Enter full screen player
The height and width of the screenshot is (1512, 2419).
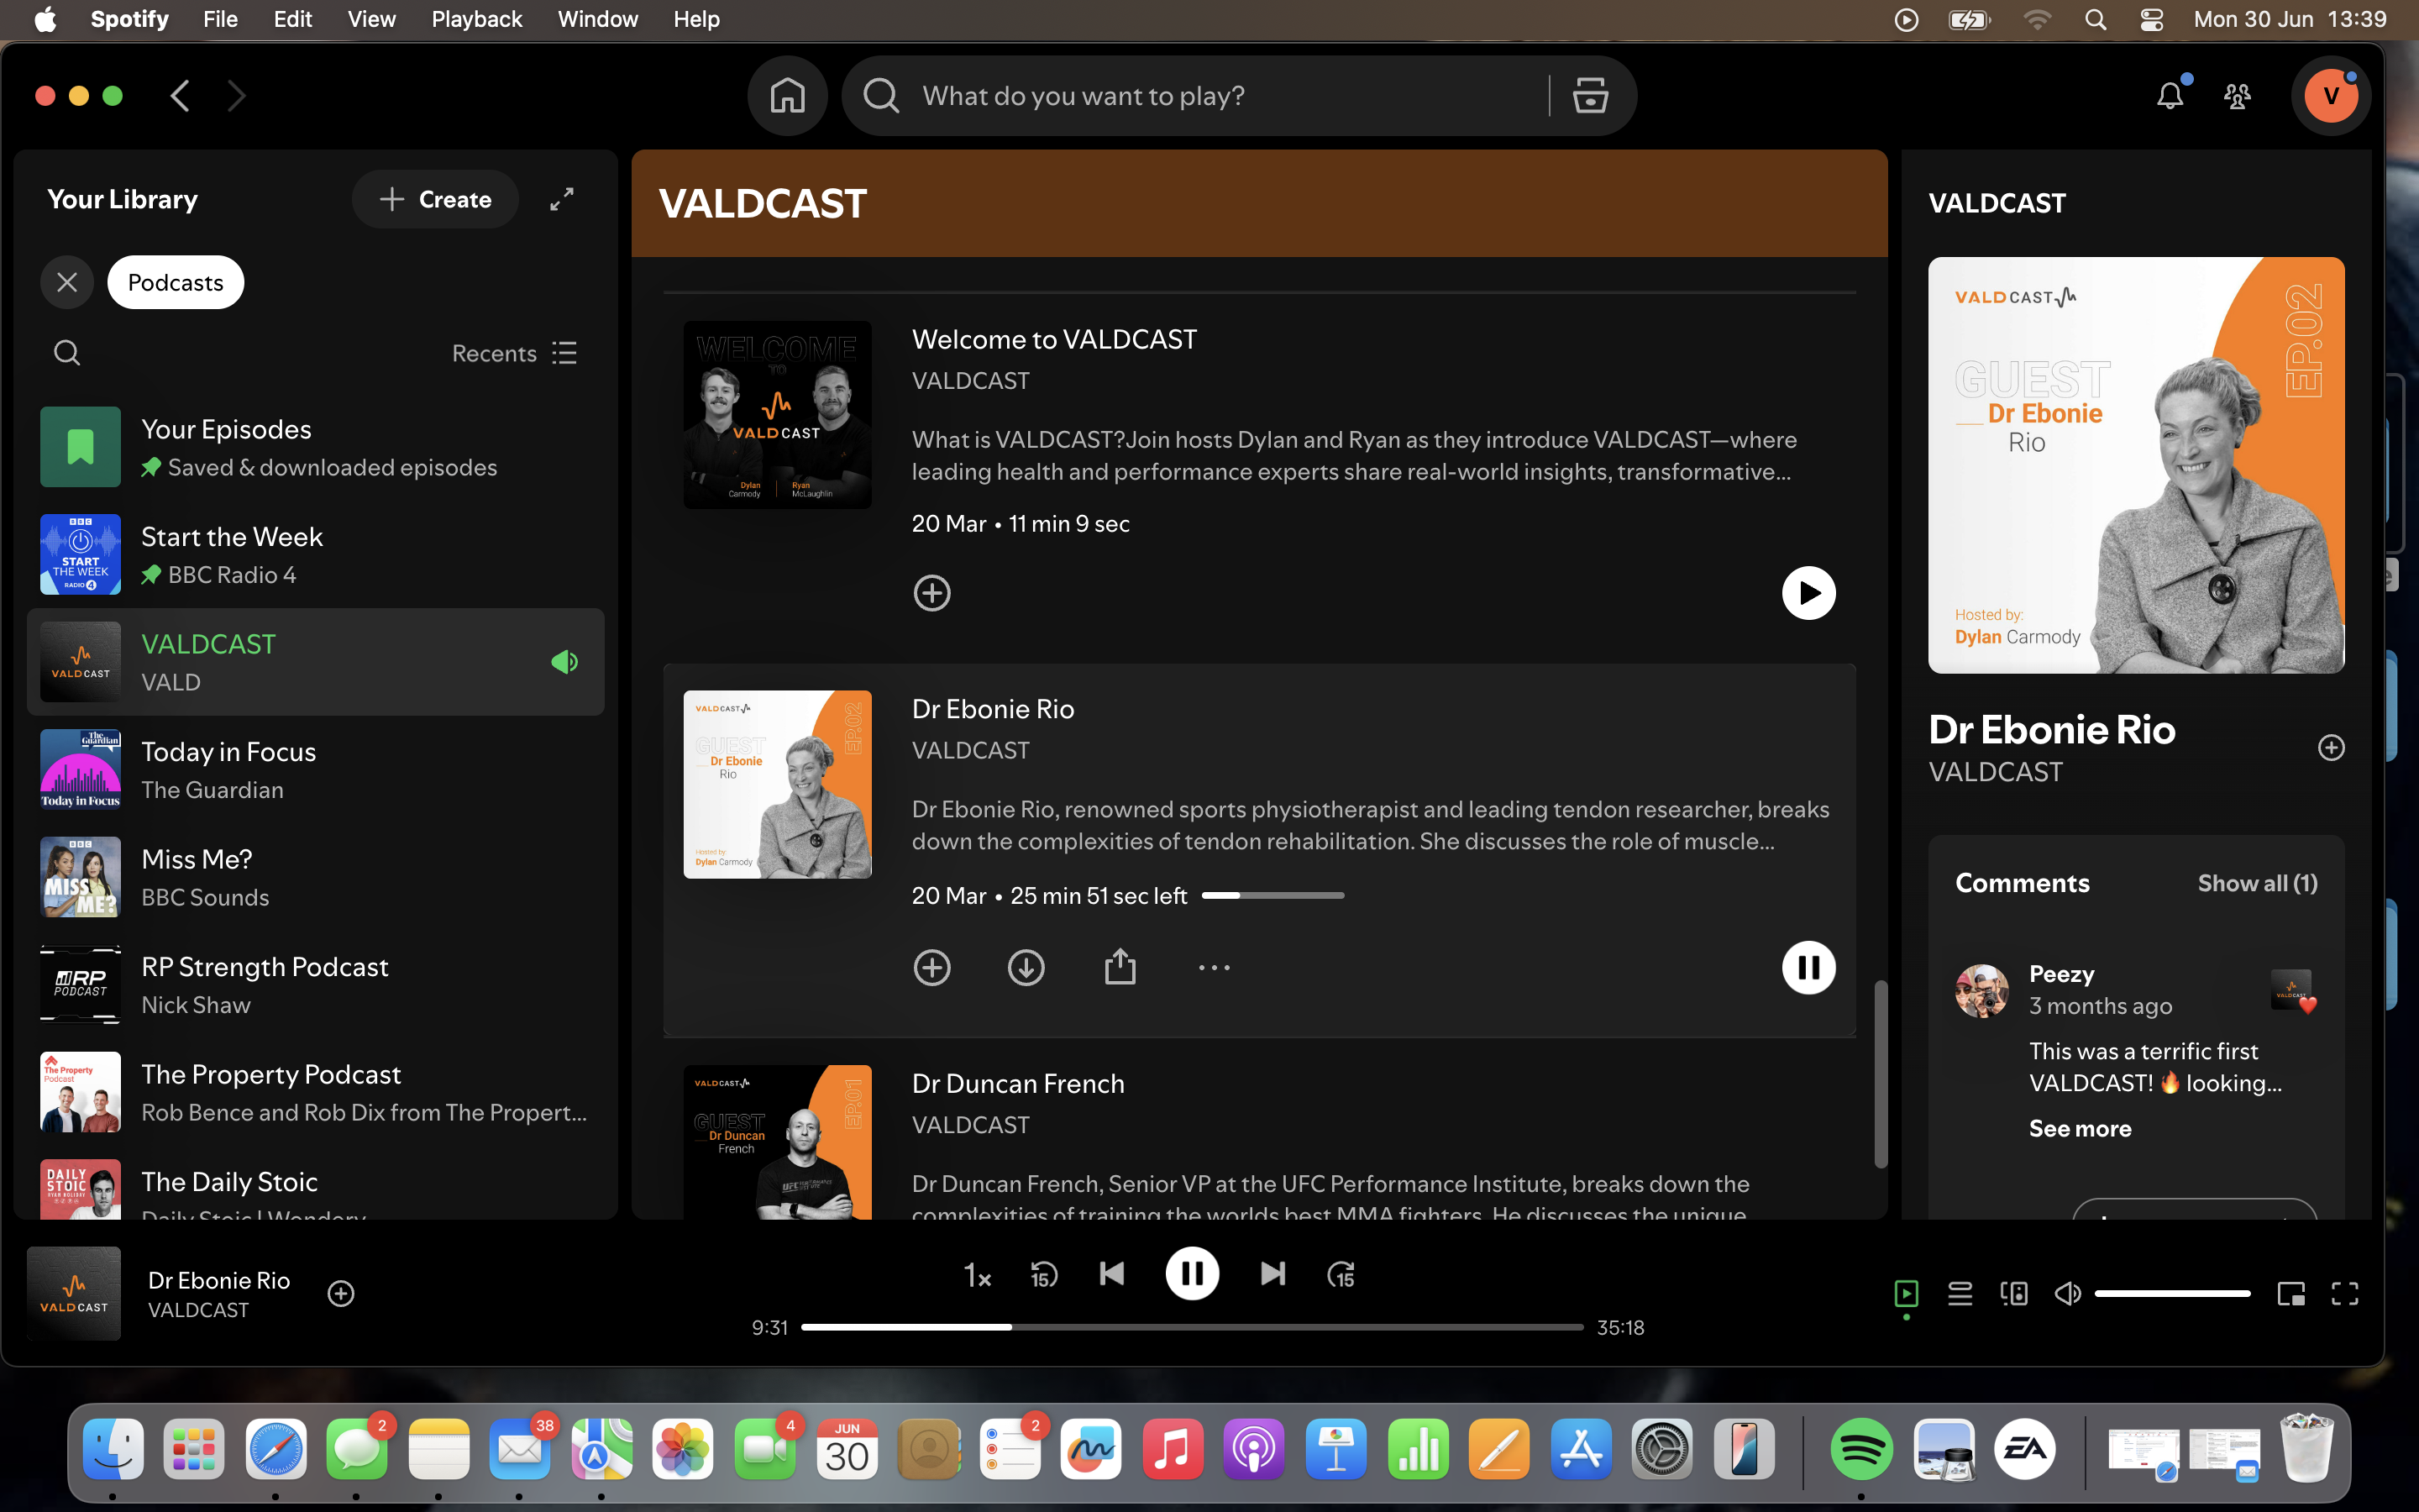2345,1293
